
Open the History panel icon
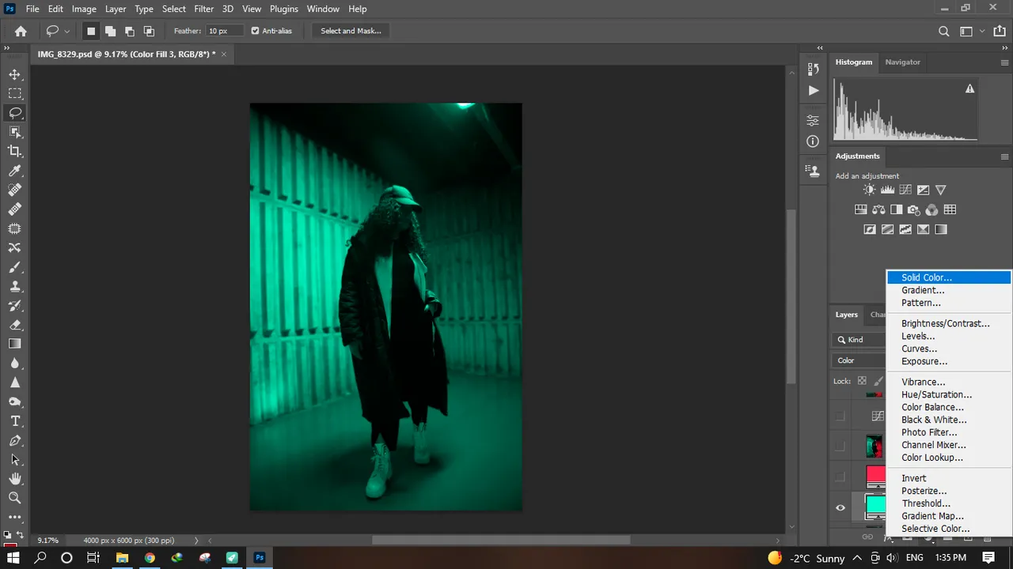tap(813, 69)
